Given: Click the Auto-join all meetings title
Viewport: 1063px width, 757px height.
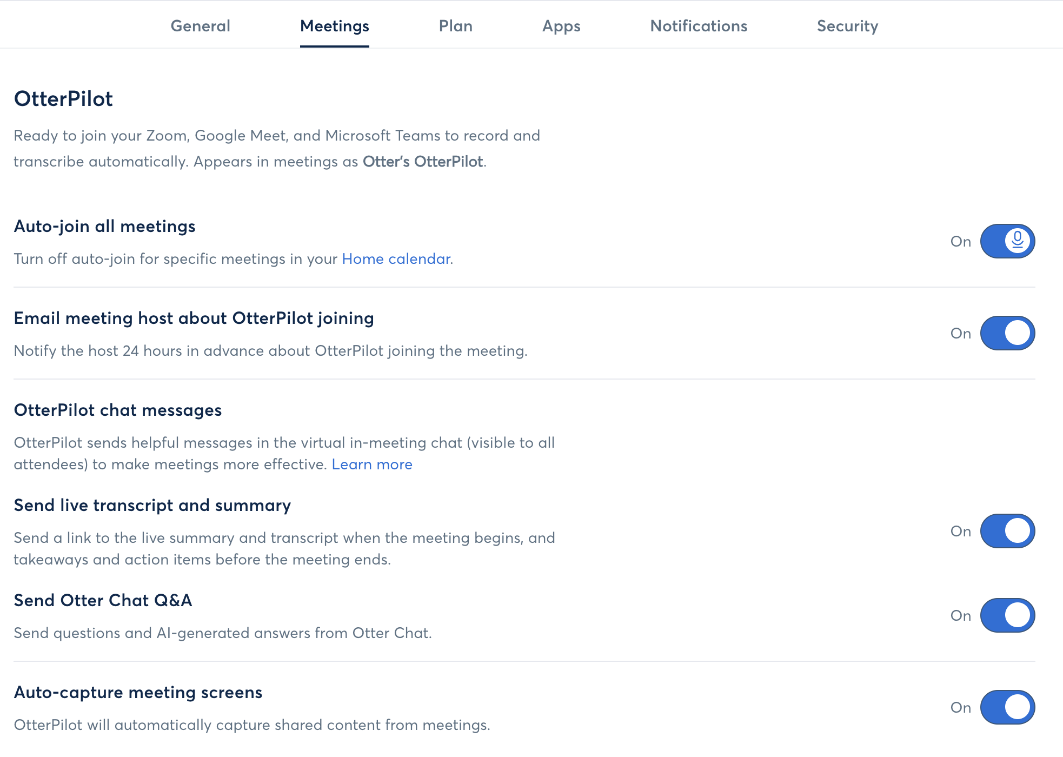Looking at the screenshot, I should click(104, 226).
